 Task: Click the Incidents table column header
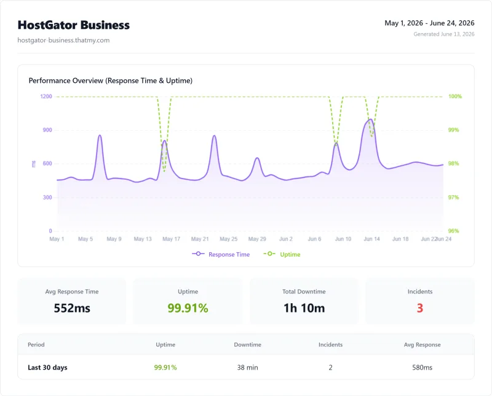[x=330, y=344]
